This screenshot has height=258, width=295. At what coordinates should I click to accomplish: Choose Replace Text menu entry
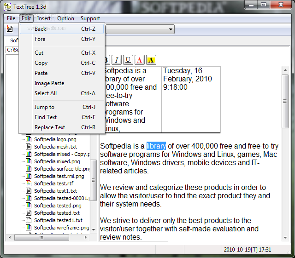62,127
